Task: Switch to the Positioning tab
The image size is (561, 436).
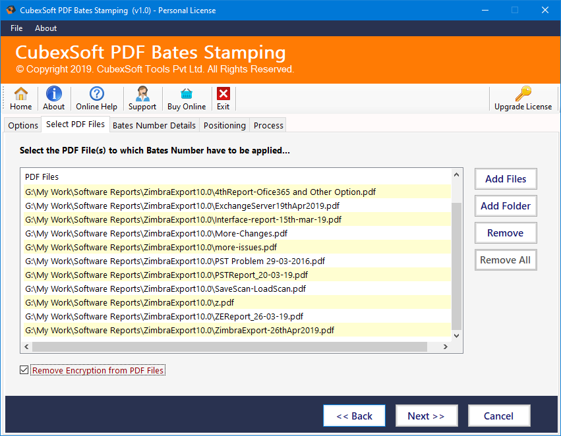Action: (x=224, y=125)
